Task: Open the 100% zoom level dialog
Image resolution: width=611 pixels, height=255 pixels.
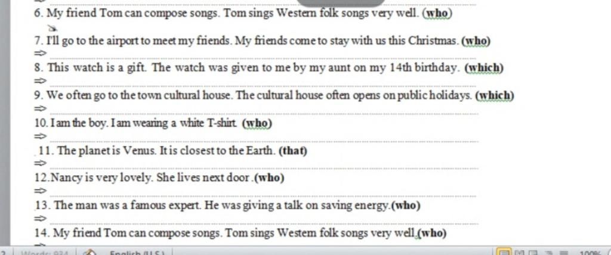Action: [x=591, y=253]
